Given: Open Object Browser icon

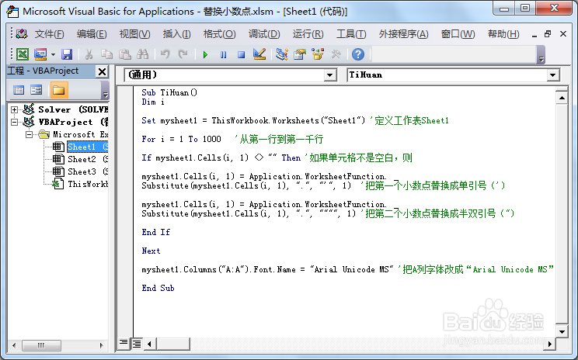Looking at the screenshot, I should click(x=318, y=54).
